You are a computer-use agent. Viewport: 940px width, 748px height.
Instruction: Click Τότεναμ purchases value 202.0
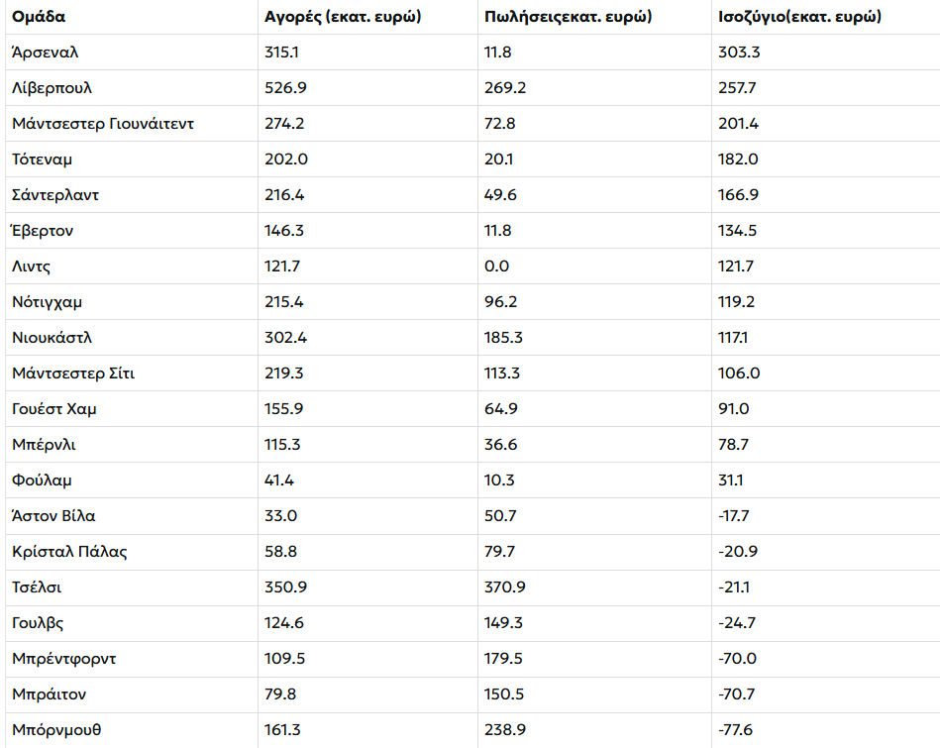point(286,159)
